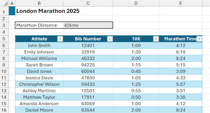Select the Emily Johnson cell

[39, 52]
